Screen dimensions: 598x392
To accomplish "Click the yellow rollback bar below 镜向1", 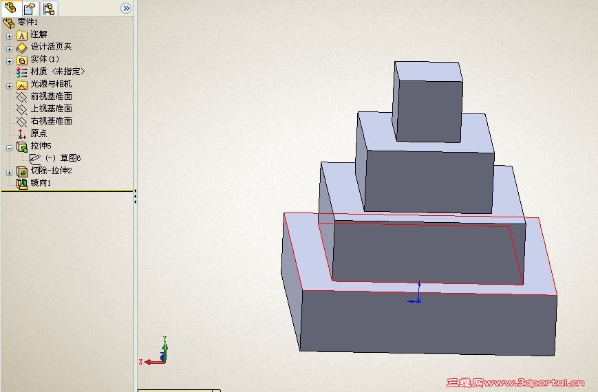I will click(x=67, y=190).
